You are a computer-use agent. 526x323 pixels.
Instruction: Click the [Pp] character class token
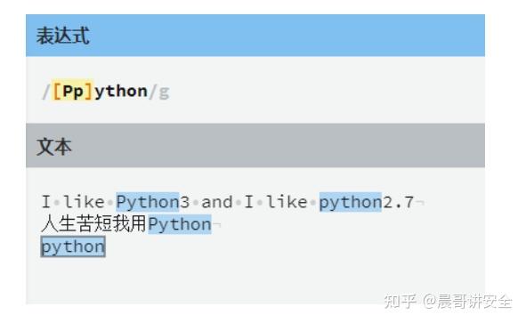pos(72,92)
